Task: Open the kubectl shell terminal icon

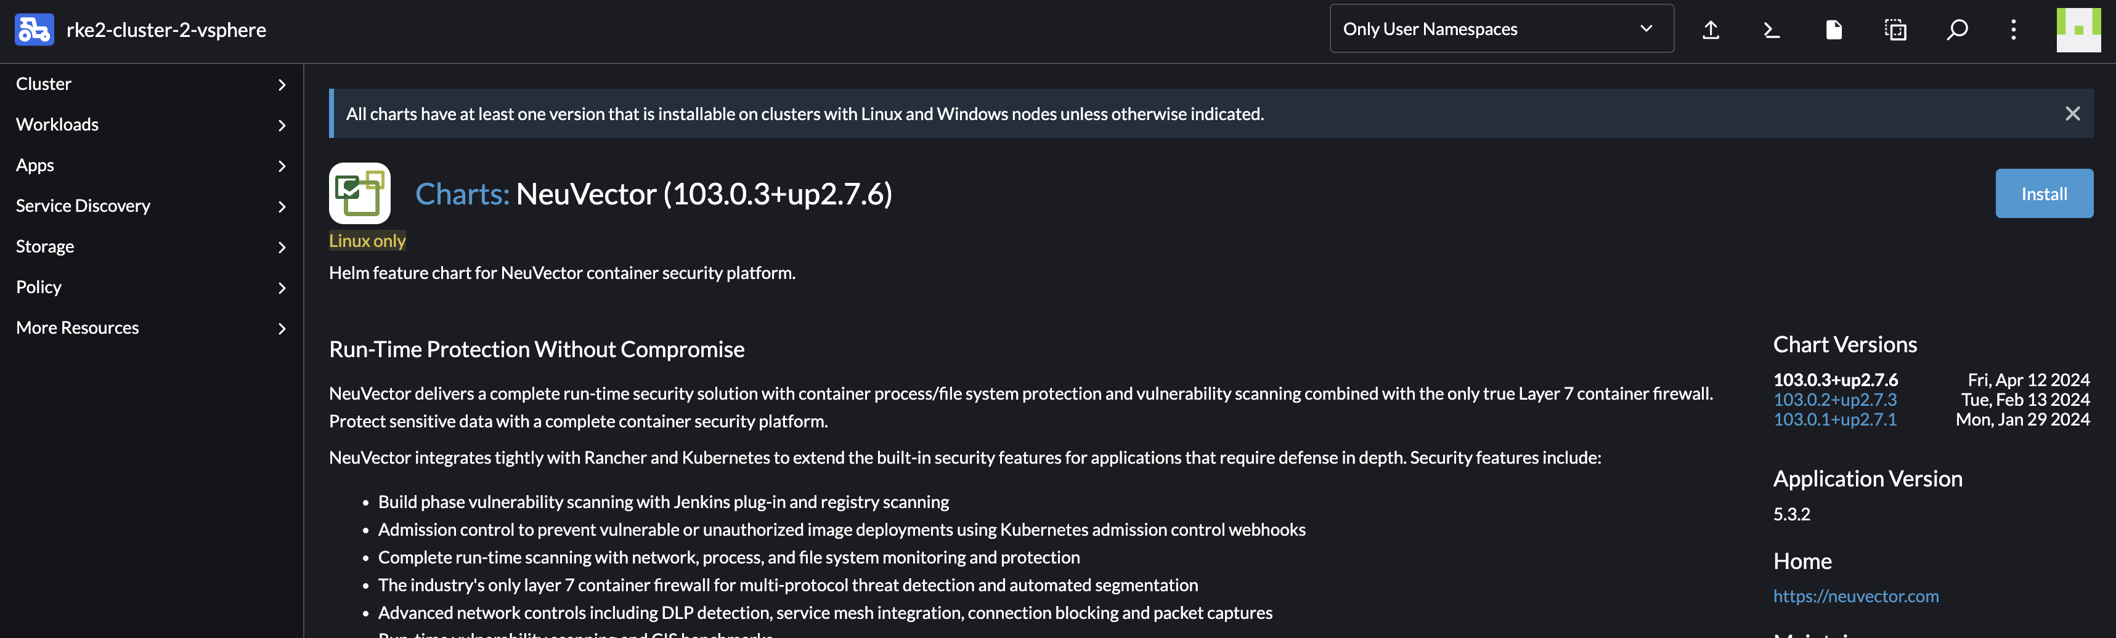Action: pos(1772,30)
